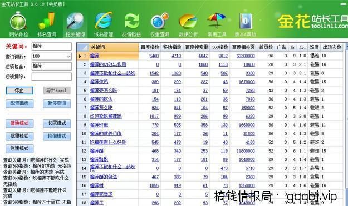Sort by the 首页数 column header
The height and width of the screenshot is (206, 348).
point(266,47)
